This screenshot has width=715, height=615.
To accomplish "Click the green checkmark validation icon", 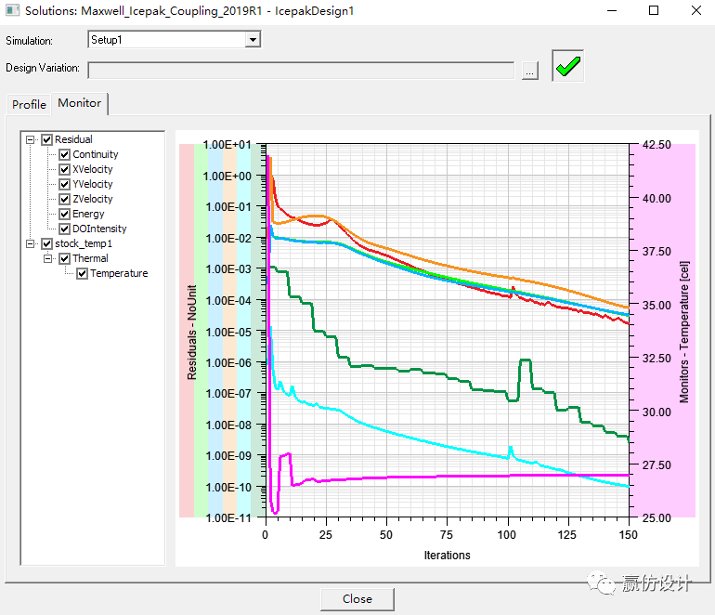I will point(567,67).
